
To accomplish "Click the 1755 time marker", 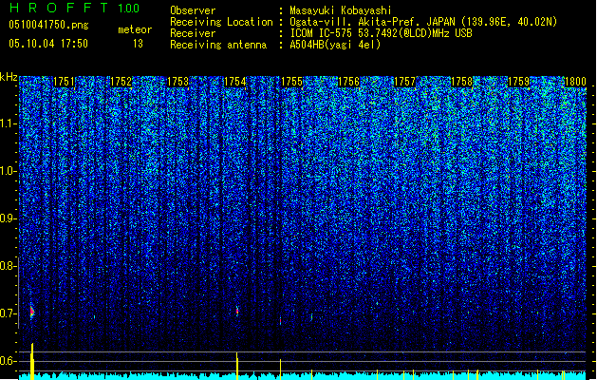I will tap(291, 82).
